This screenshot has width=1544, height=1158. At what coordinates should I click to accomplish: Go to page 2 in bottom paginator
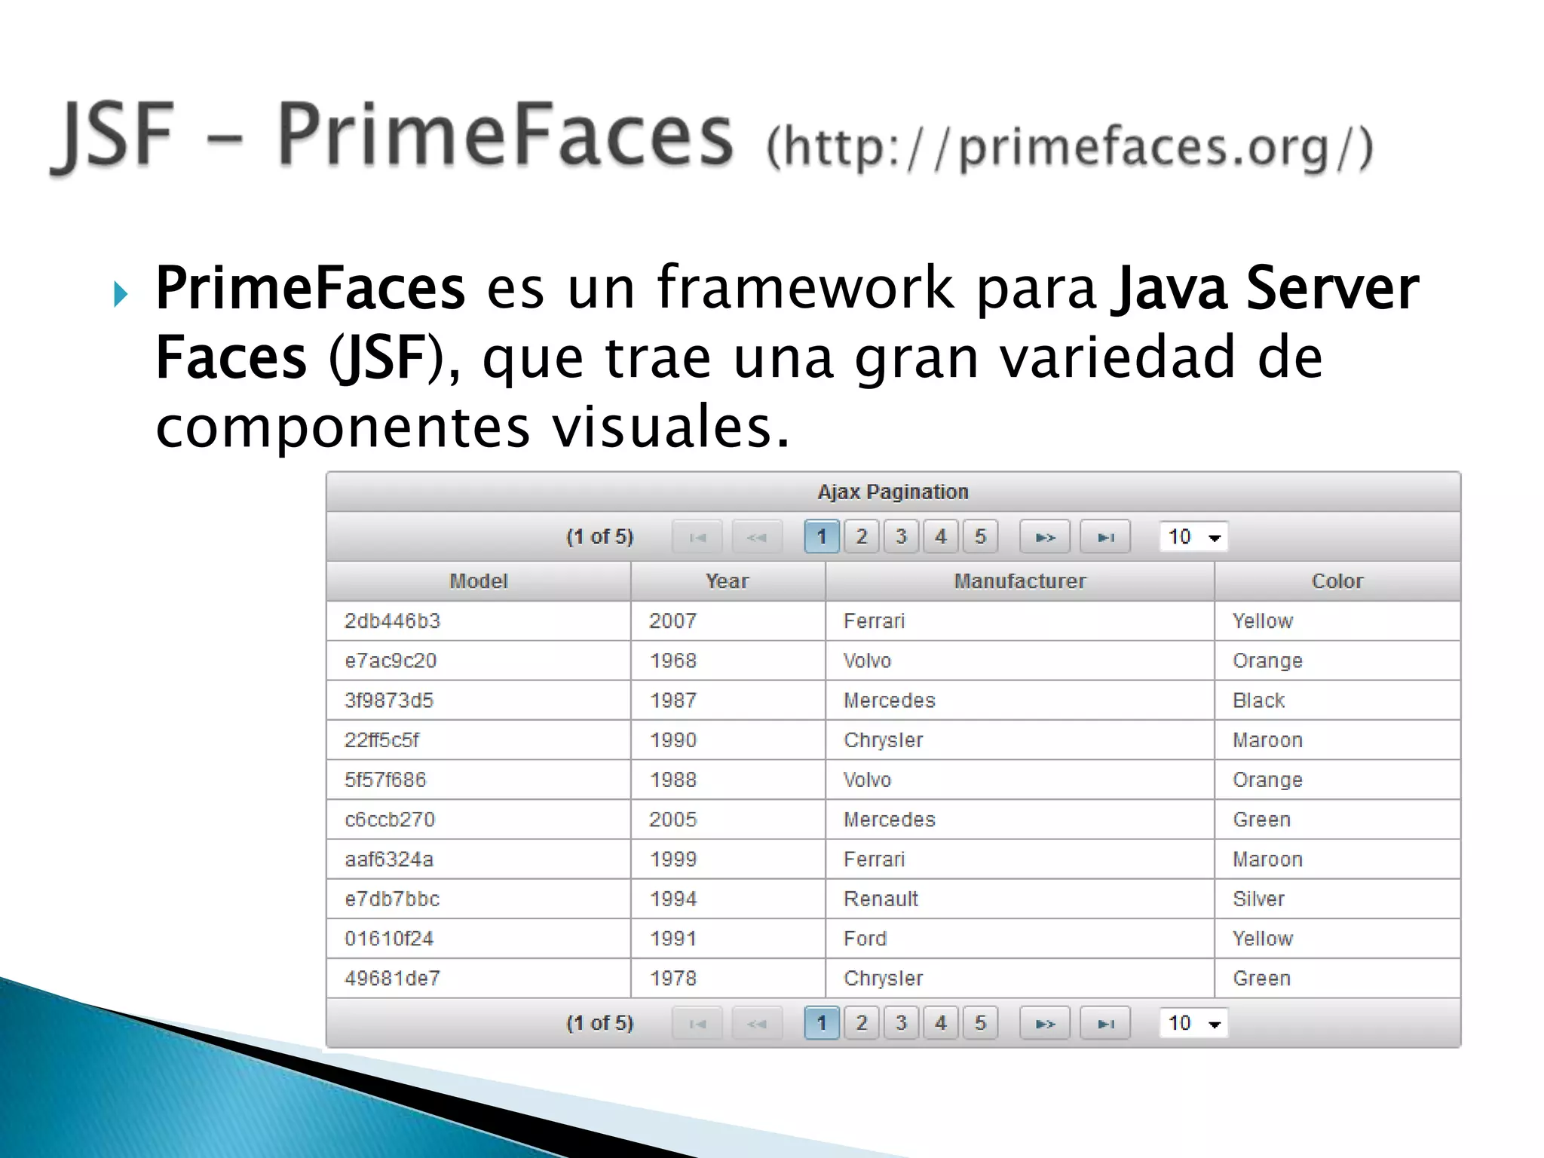[862, 1023]
